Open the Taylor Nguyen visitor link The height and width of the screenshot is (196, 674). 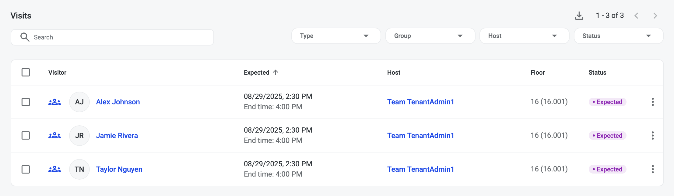(119, 169)
